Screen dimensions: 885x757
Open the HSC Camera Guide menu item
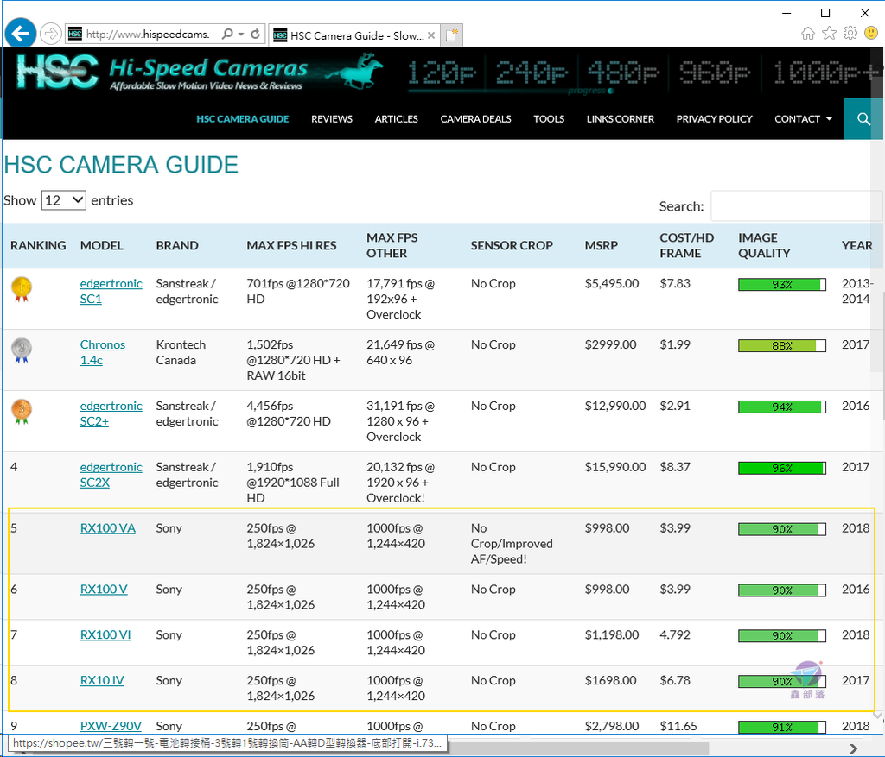point(243,119)
